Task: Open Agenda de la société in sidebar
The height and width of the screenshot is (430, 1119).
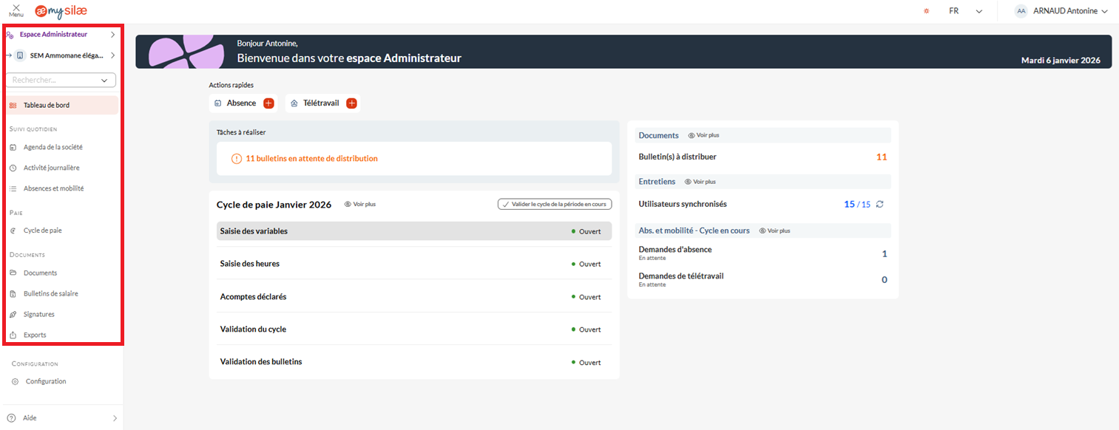Action: point(53,147)
